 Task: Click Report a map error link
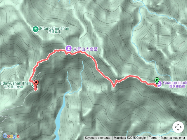[x=173, y=138]
